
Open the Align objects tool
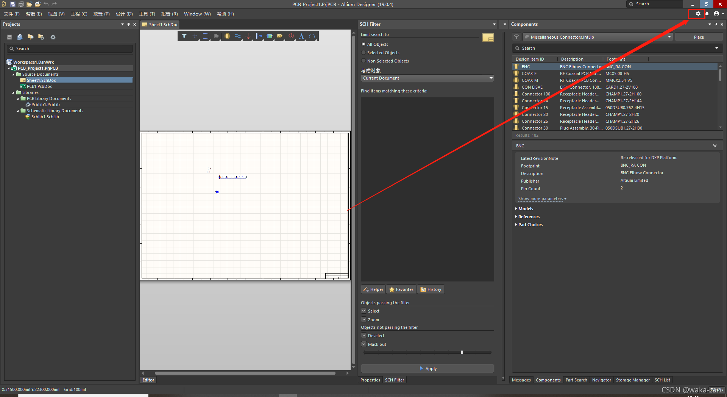216,36
